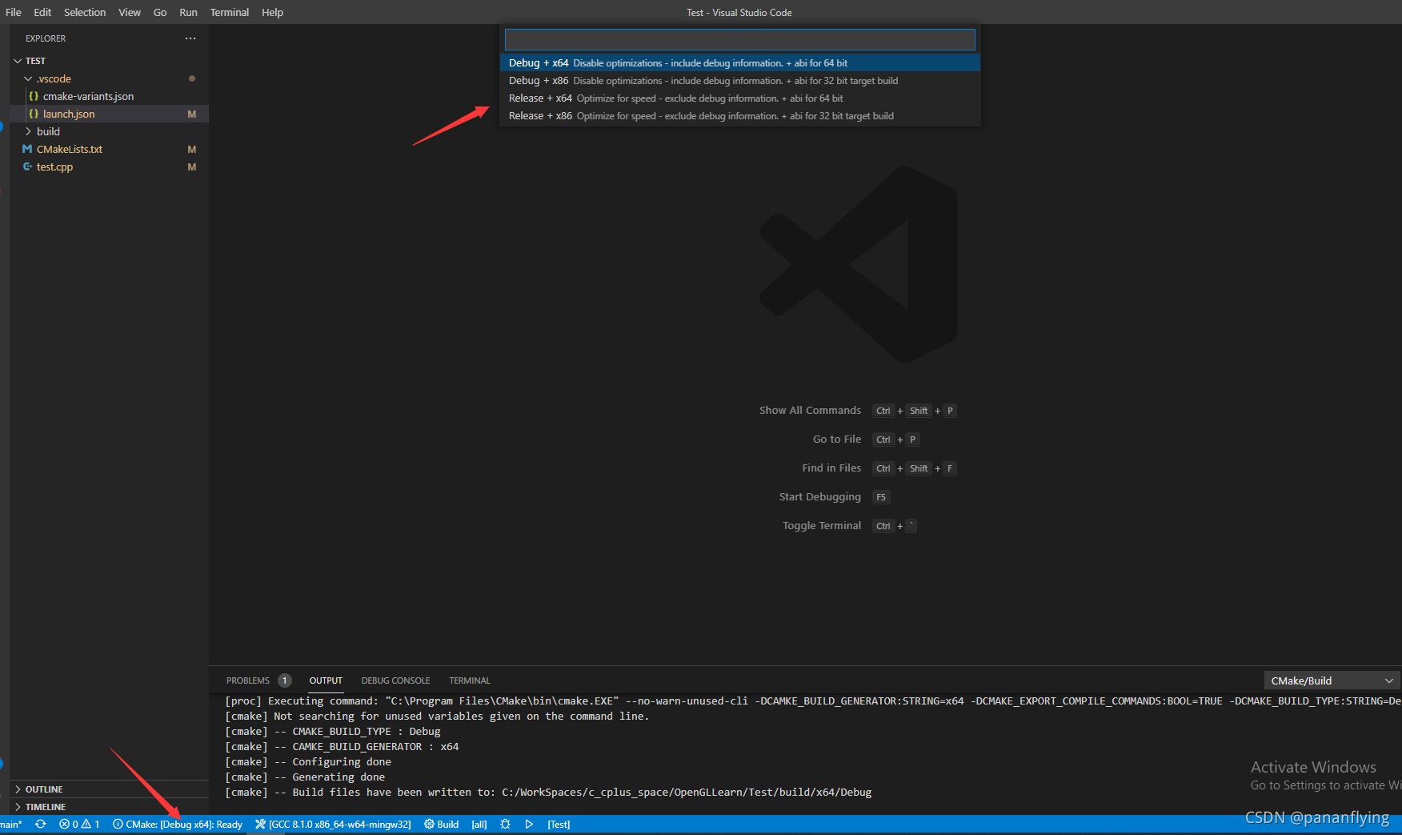Viewport: 1402px width, 835px height.
Task: Select Release + x86 variant
Action: point(740,115)
